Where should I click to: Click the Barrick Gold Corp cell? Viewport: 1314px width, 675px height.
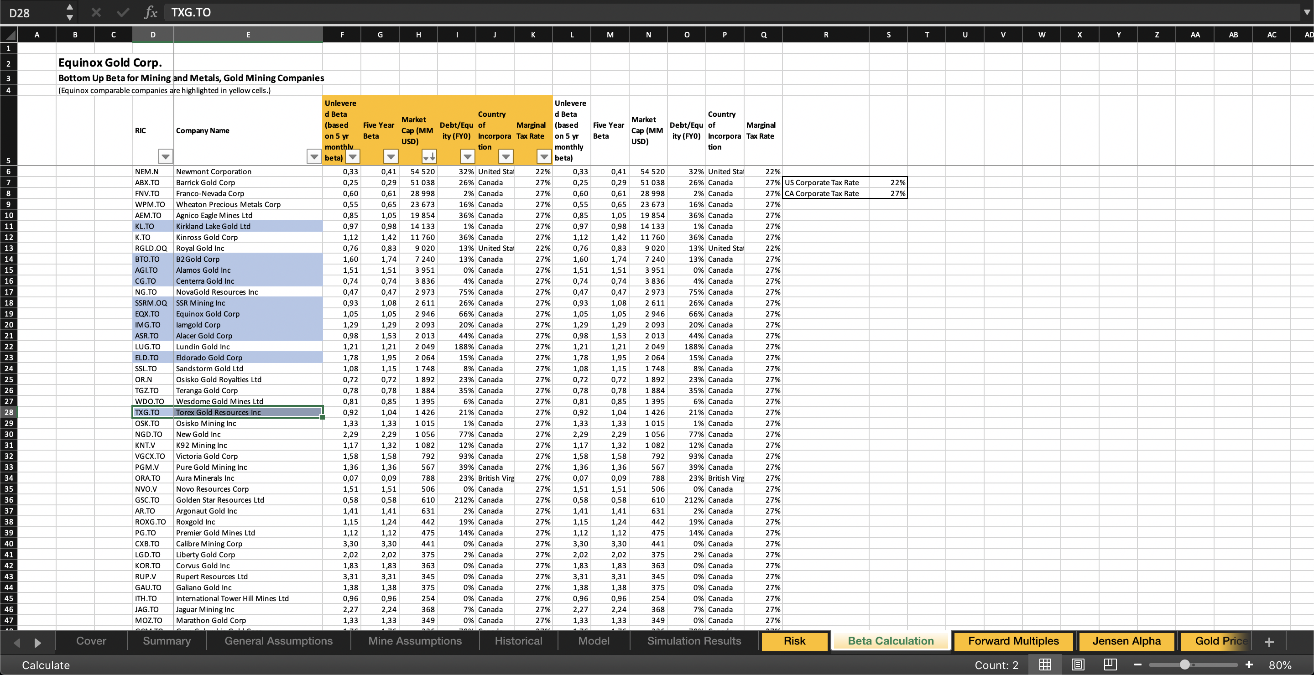248,182
